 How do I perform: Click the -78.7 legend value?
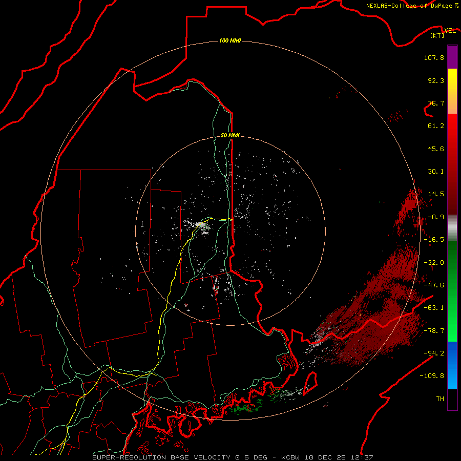pyautogui.click(x=434, y=331)
